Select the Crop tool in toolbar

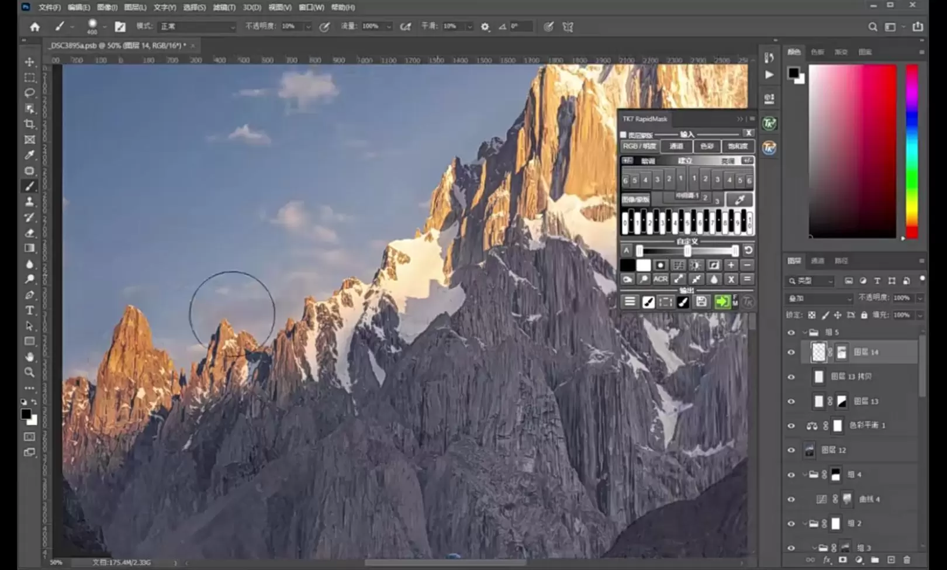[29, 124]
